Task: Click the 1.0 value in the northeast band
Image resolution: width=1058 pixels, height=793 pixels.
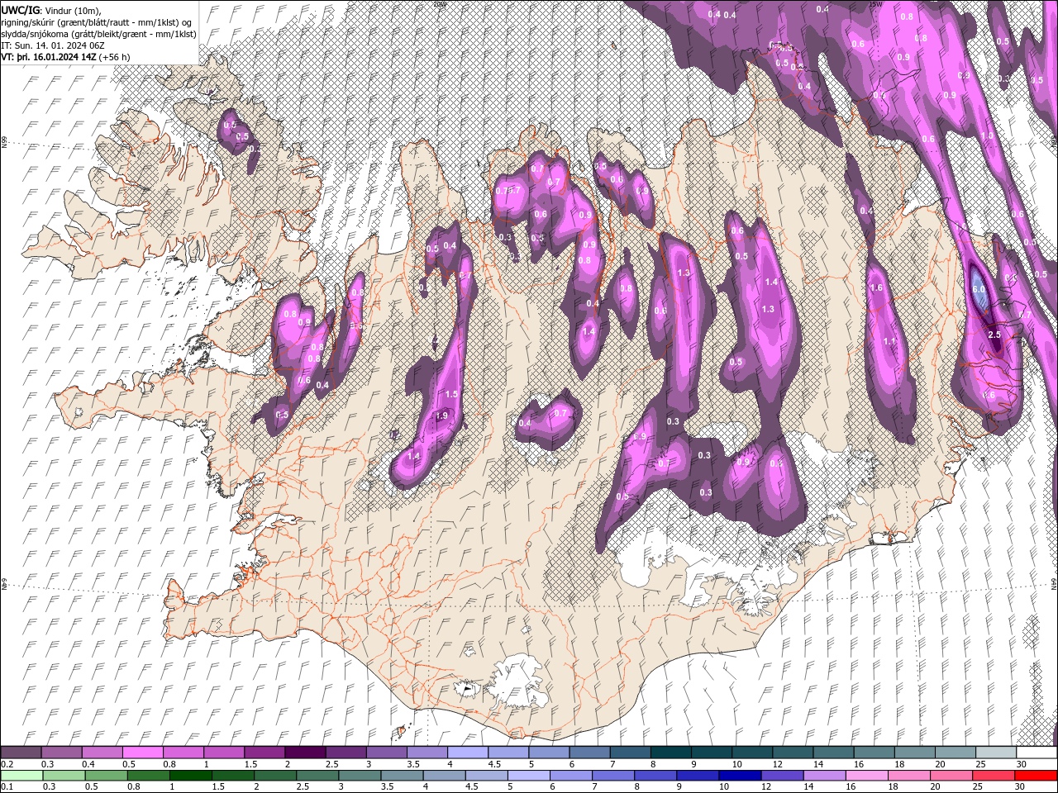Action: pos(987,136)
